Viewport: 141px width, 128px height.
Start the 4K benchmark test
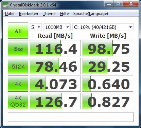point(18,84)
